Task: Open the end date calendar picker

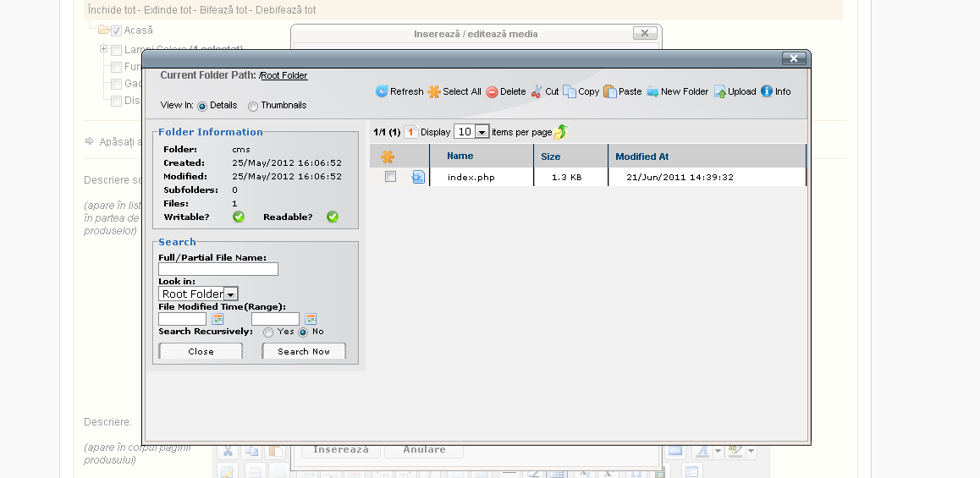Action: tap(310, 319)
